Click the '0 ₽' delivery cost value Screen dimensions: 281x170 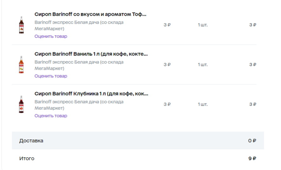(x=252, y=140)
